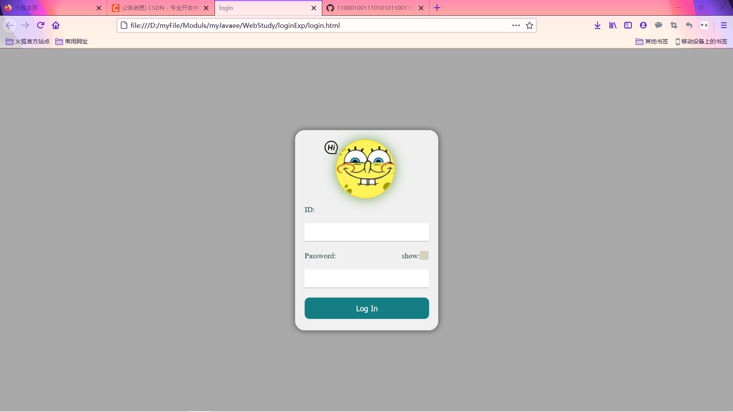Focus the Password input field
This screenshot has width=733, height=412.
coord(366,278)
